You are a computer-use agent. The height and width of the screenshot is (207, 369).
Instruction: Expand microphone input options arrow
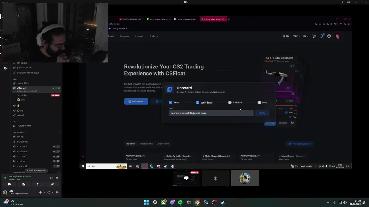(x=44, y=193)
